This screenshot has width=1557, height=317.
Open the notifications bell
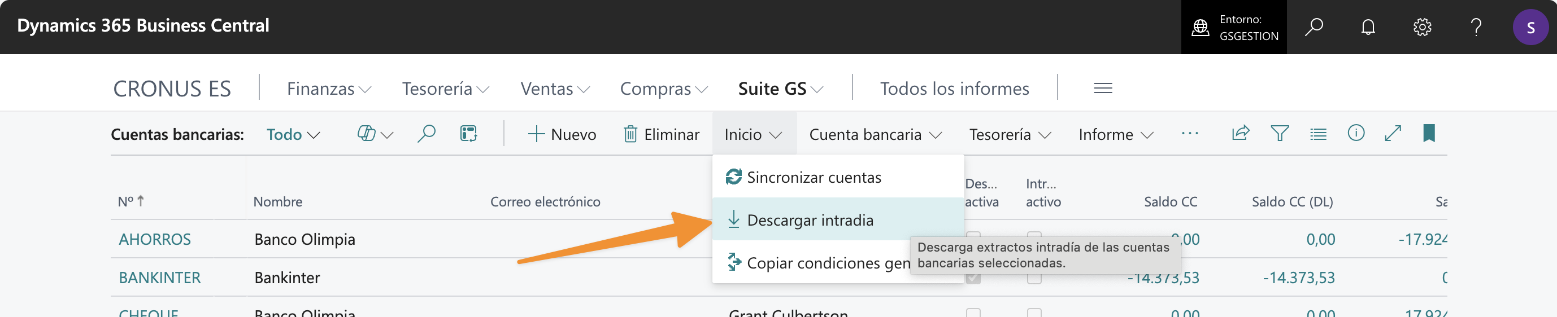point(1368,27)
